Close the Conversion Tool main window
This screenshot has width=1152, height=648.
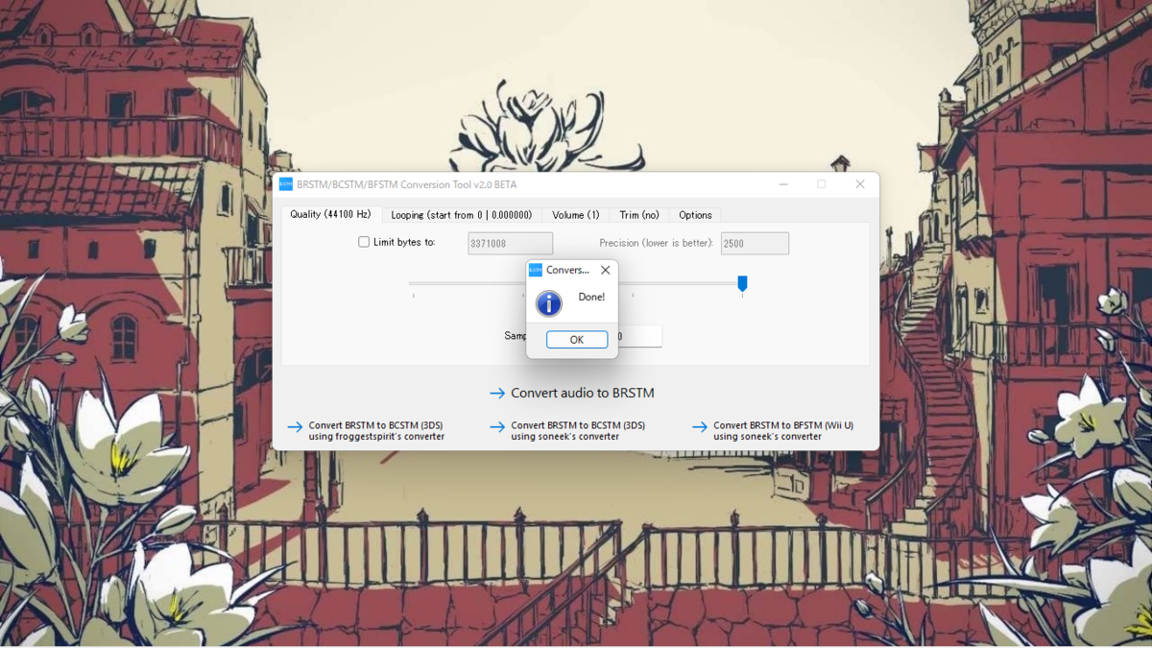click(860, 184)
